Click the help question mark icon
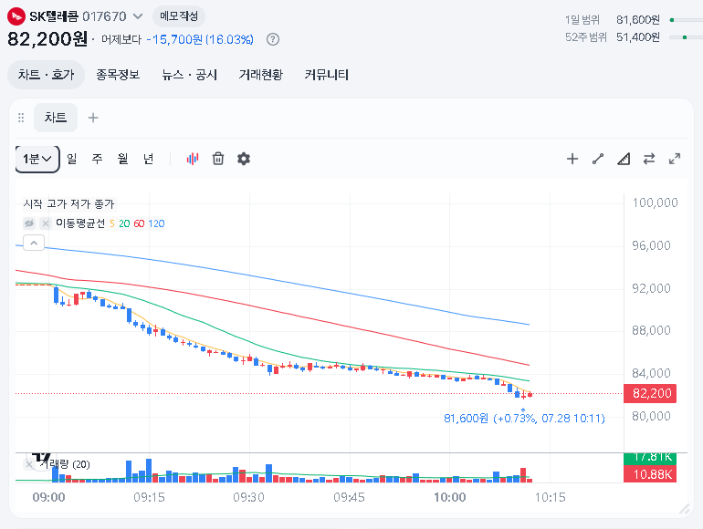This screenshot has height=529, width=703. pyautogui.click(x=273, y=39)
